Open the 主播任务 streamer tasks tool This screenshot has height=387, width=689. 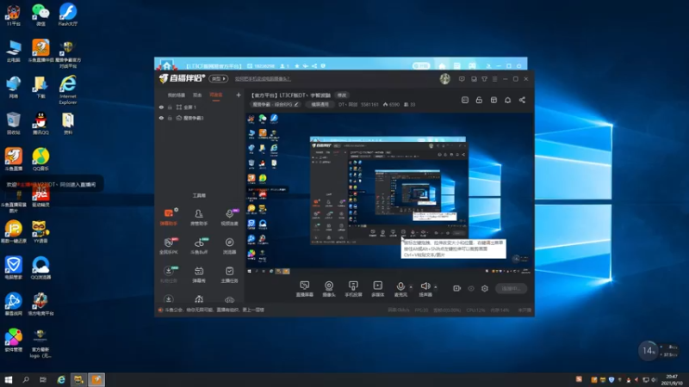[x=229, y=274]
